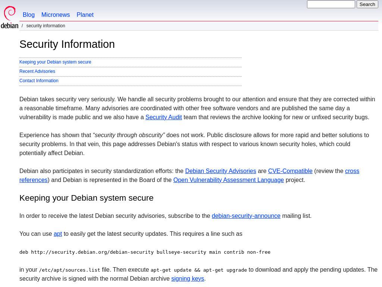Click the 'Keeping your Debian system secure' section heading
The image size is (382, 287).
87,198
